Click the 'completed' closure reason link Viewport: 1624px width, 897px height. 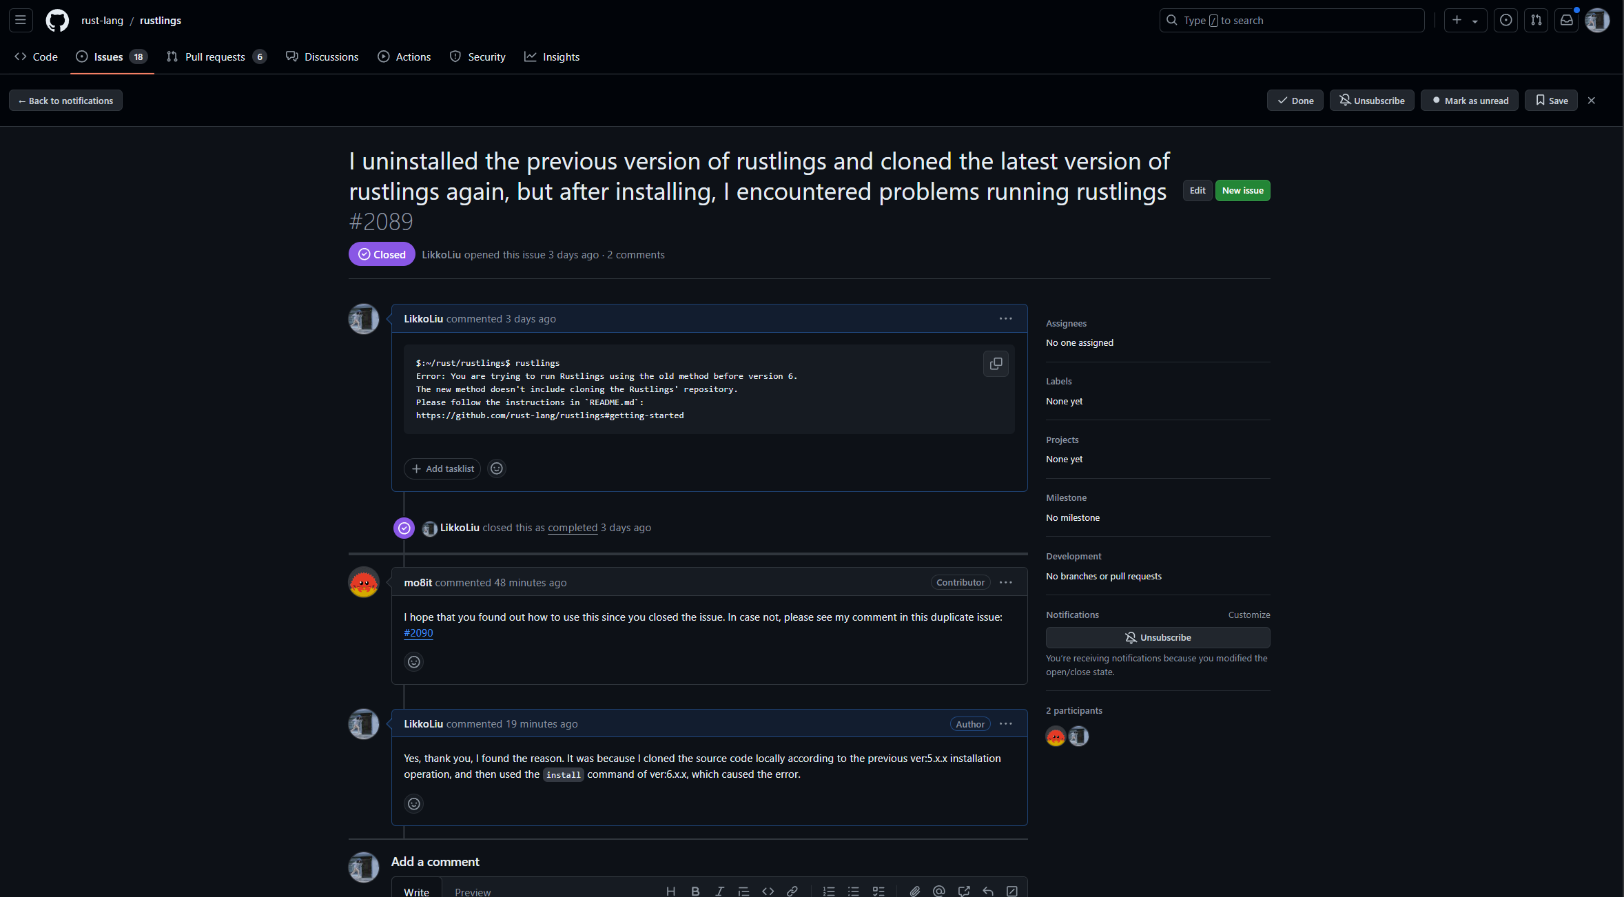(573, 527)
